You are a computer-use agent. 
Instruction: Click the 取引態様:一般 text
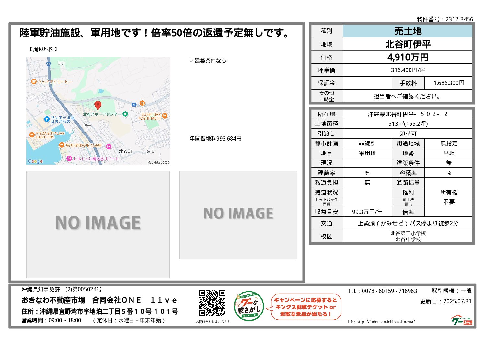(x=452, y=291)
